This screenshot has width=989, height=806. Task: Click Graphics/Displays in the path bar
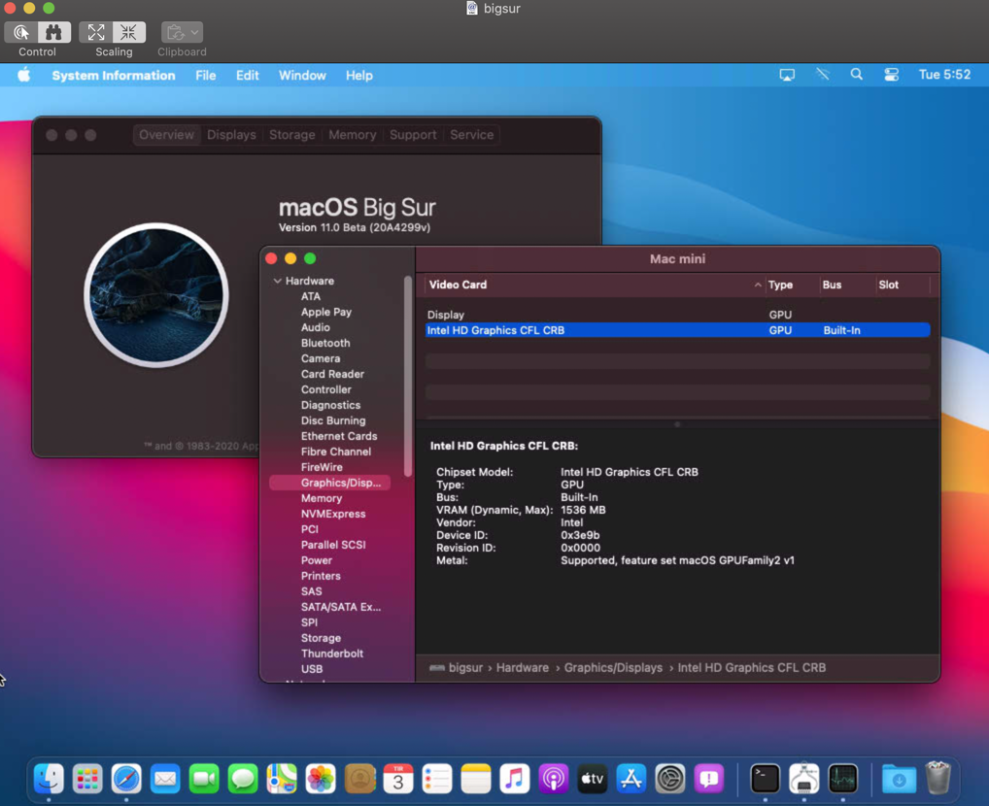point(613,667)
